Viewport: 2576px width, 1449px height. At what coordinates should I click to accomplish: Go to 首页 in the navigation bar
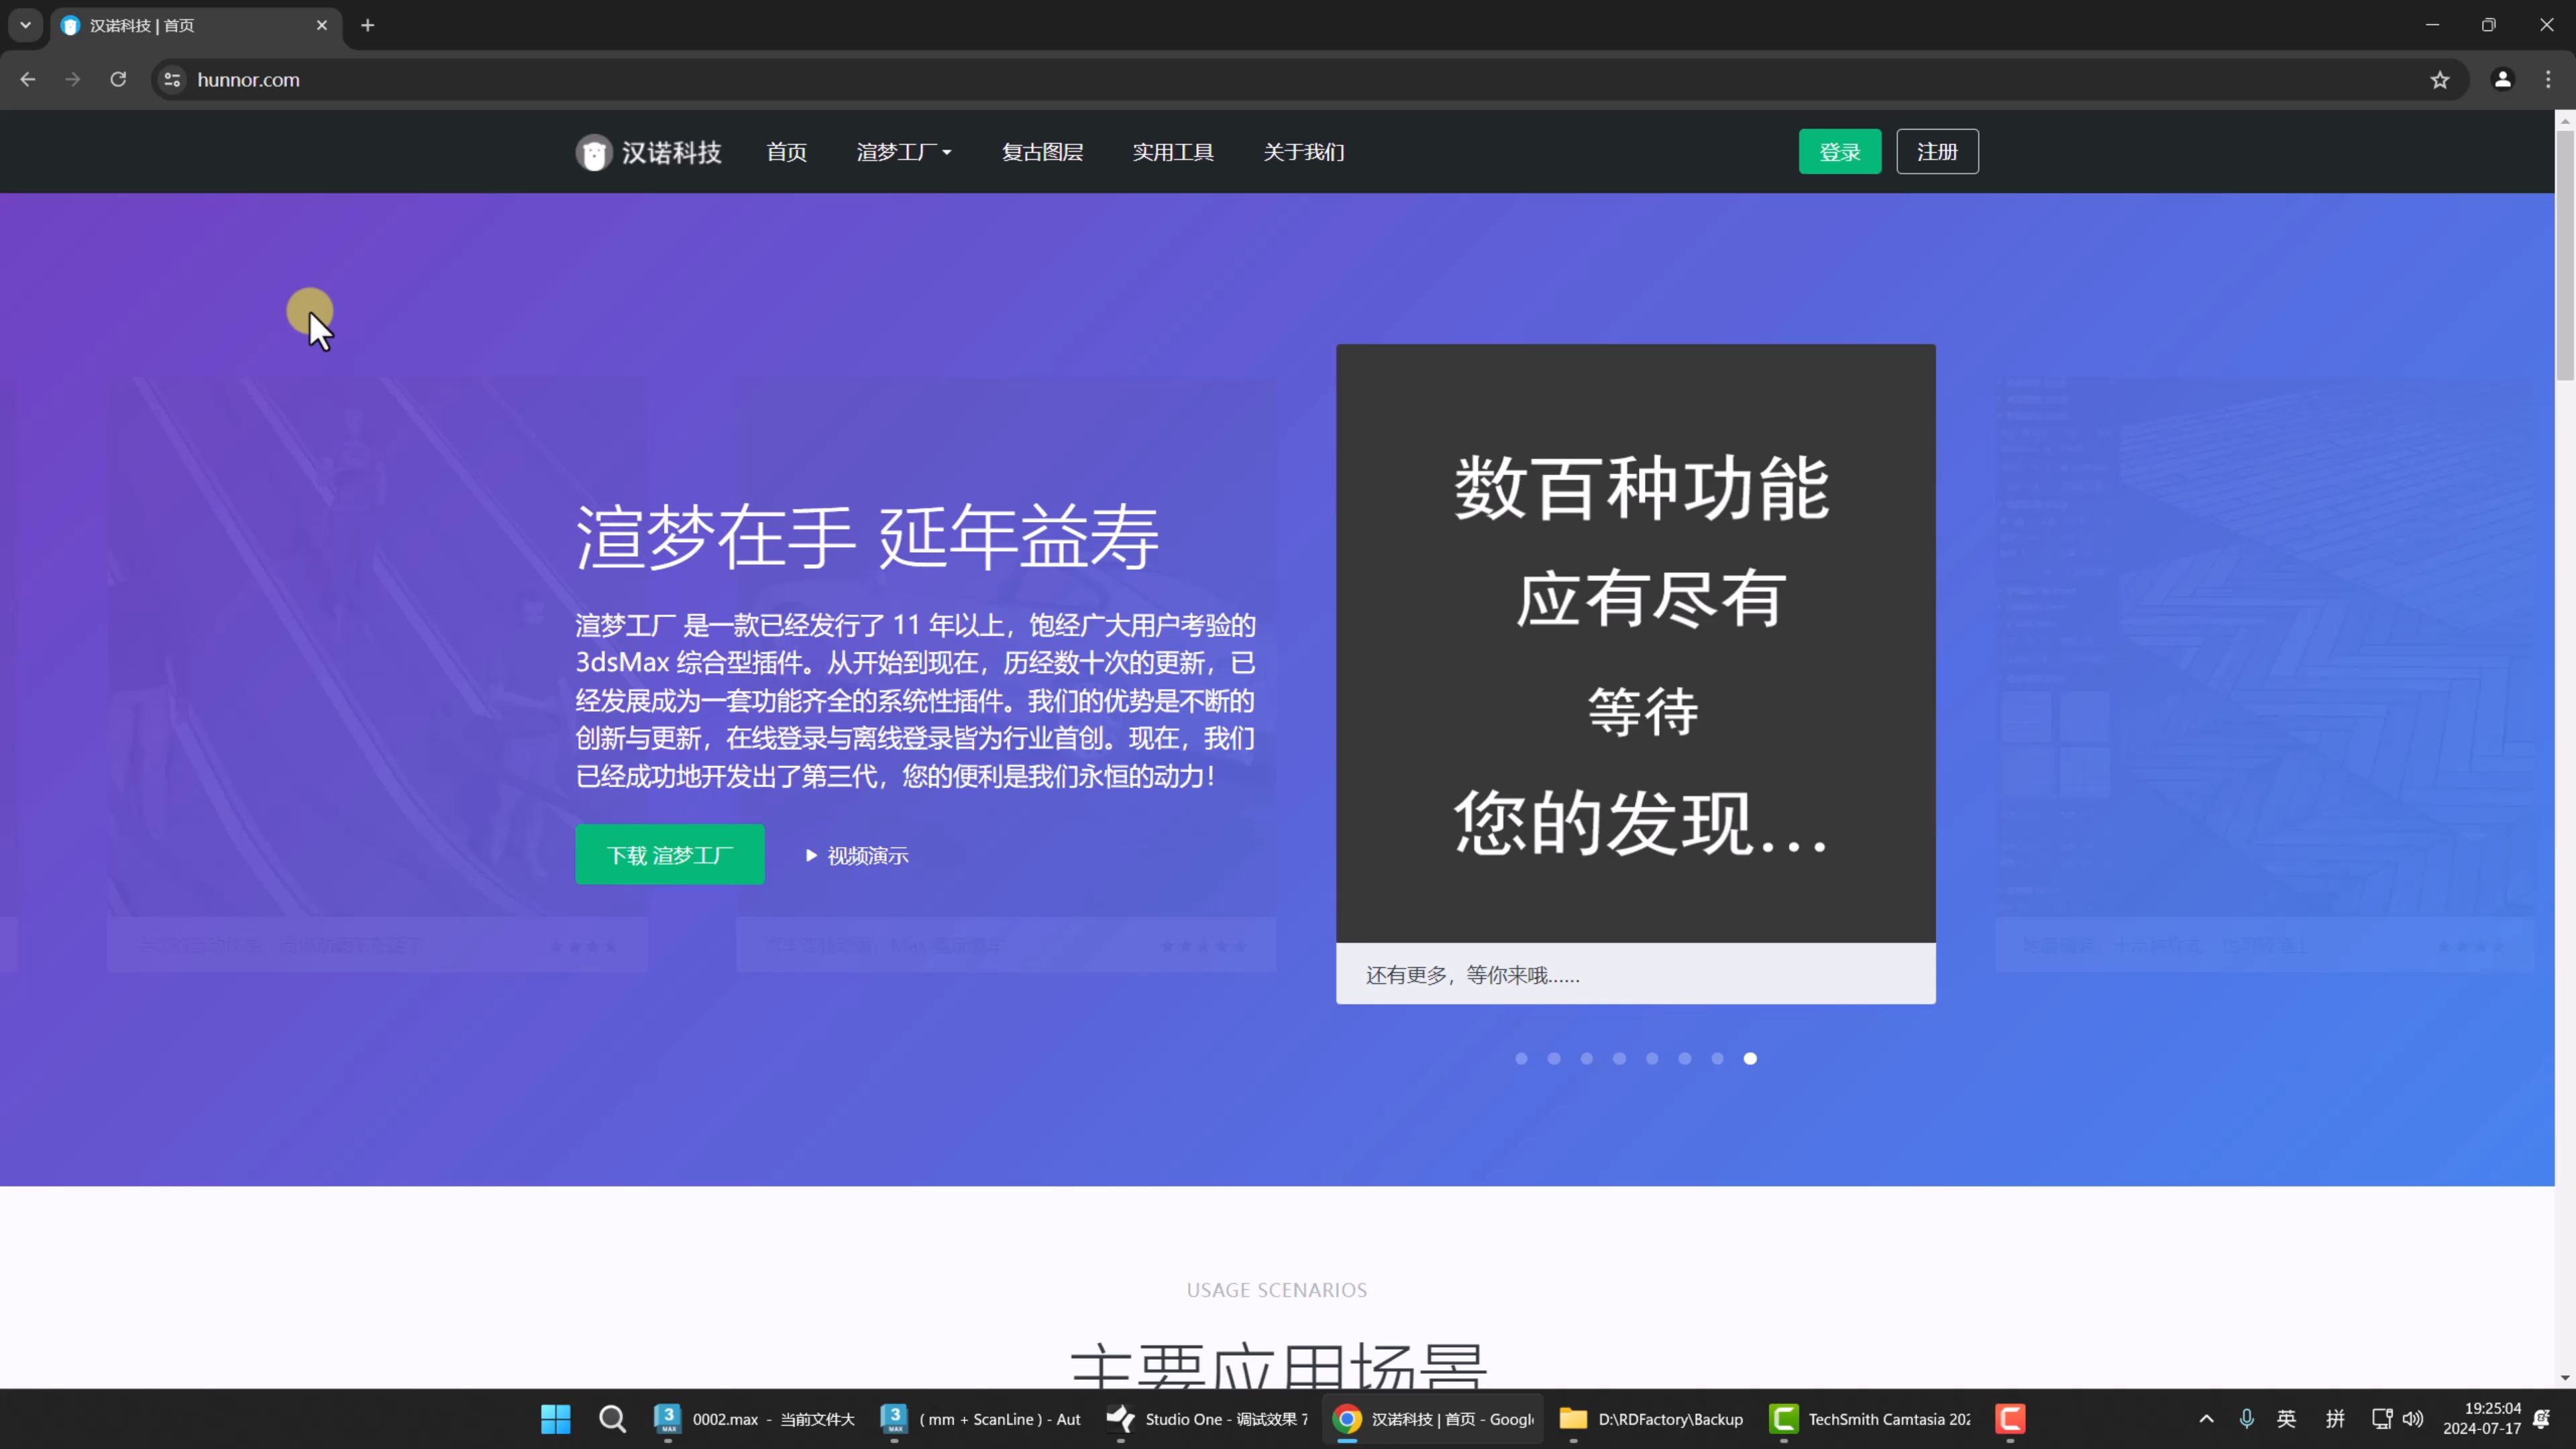click(786, 152)
